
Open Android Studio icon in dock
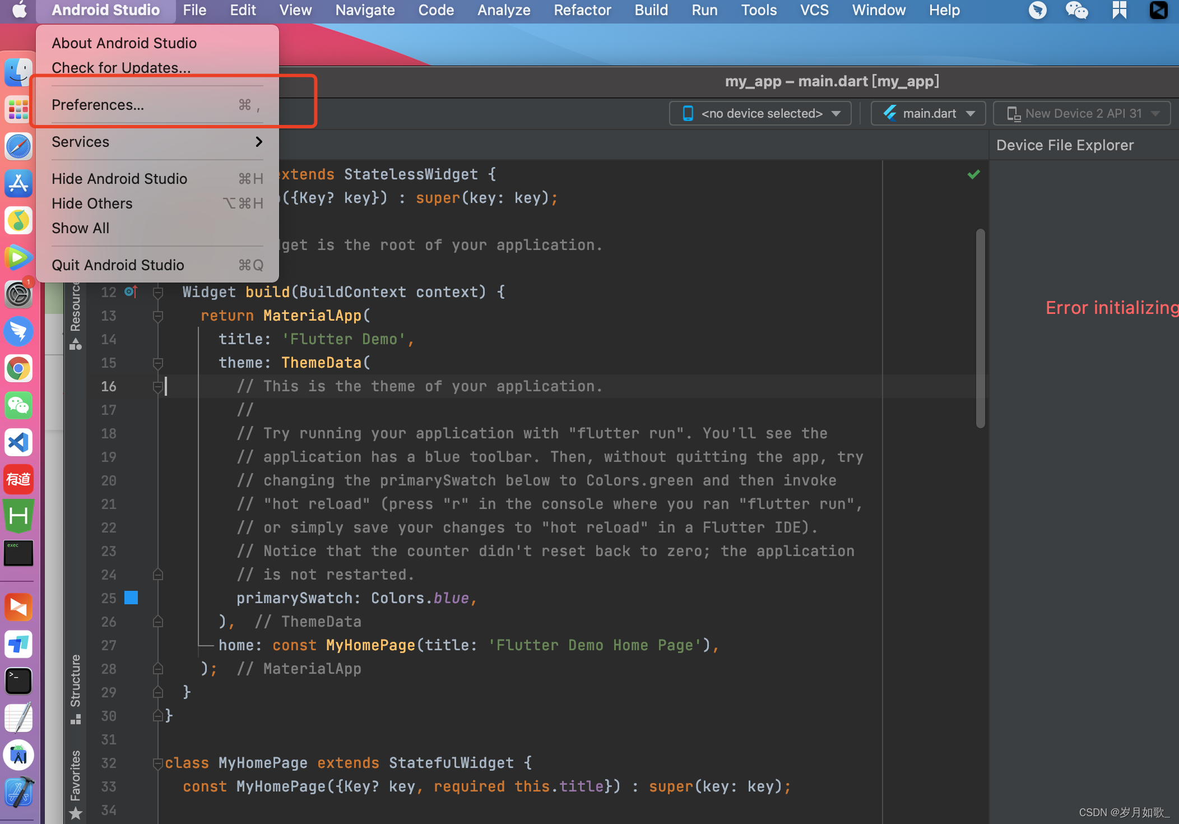pos(18,756)
